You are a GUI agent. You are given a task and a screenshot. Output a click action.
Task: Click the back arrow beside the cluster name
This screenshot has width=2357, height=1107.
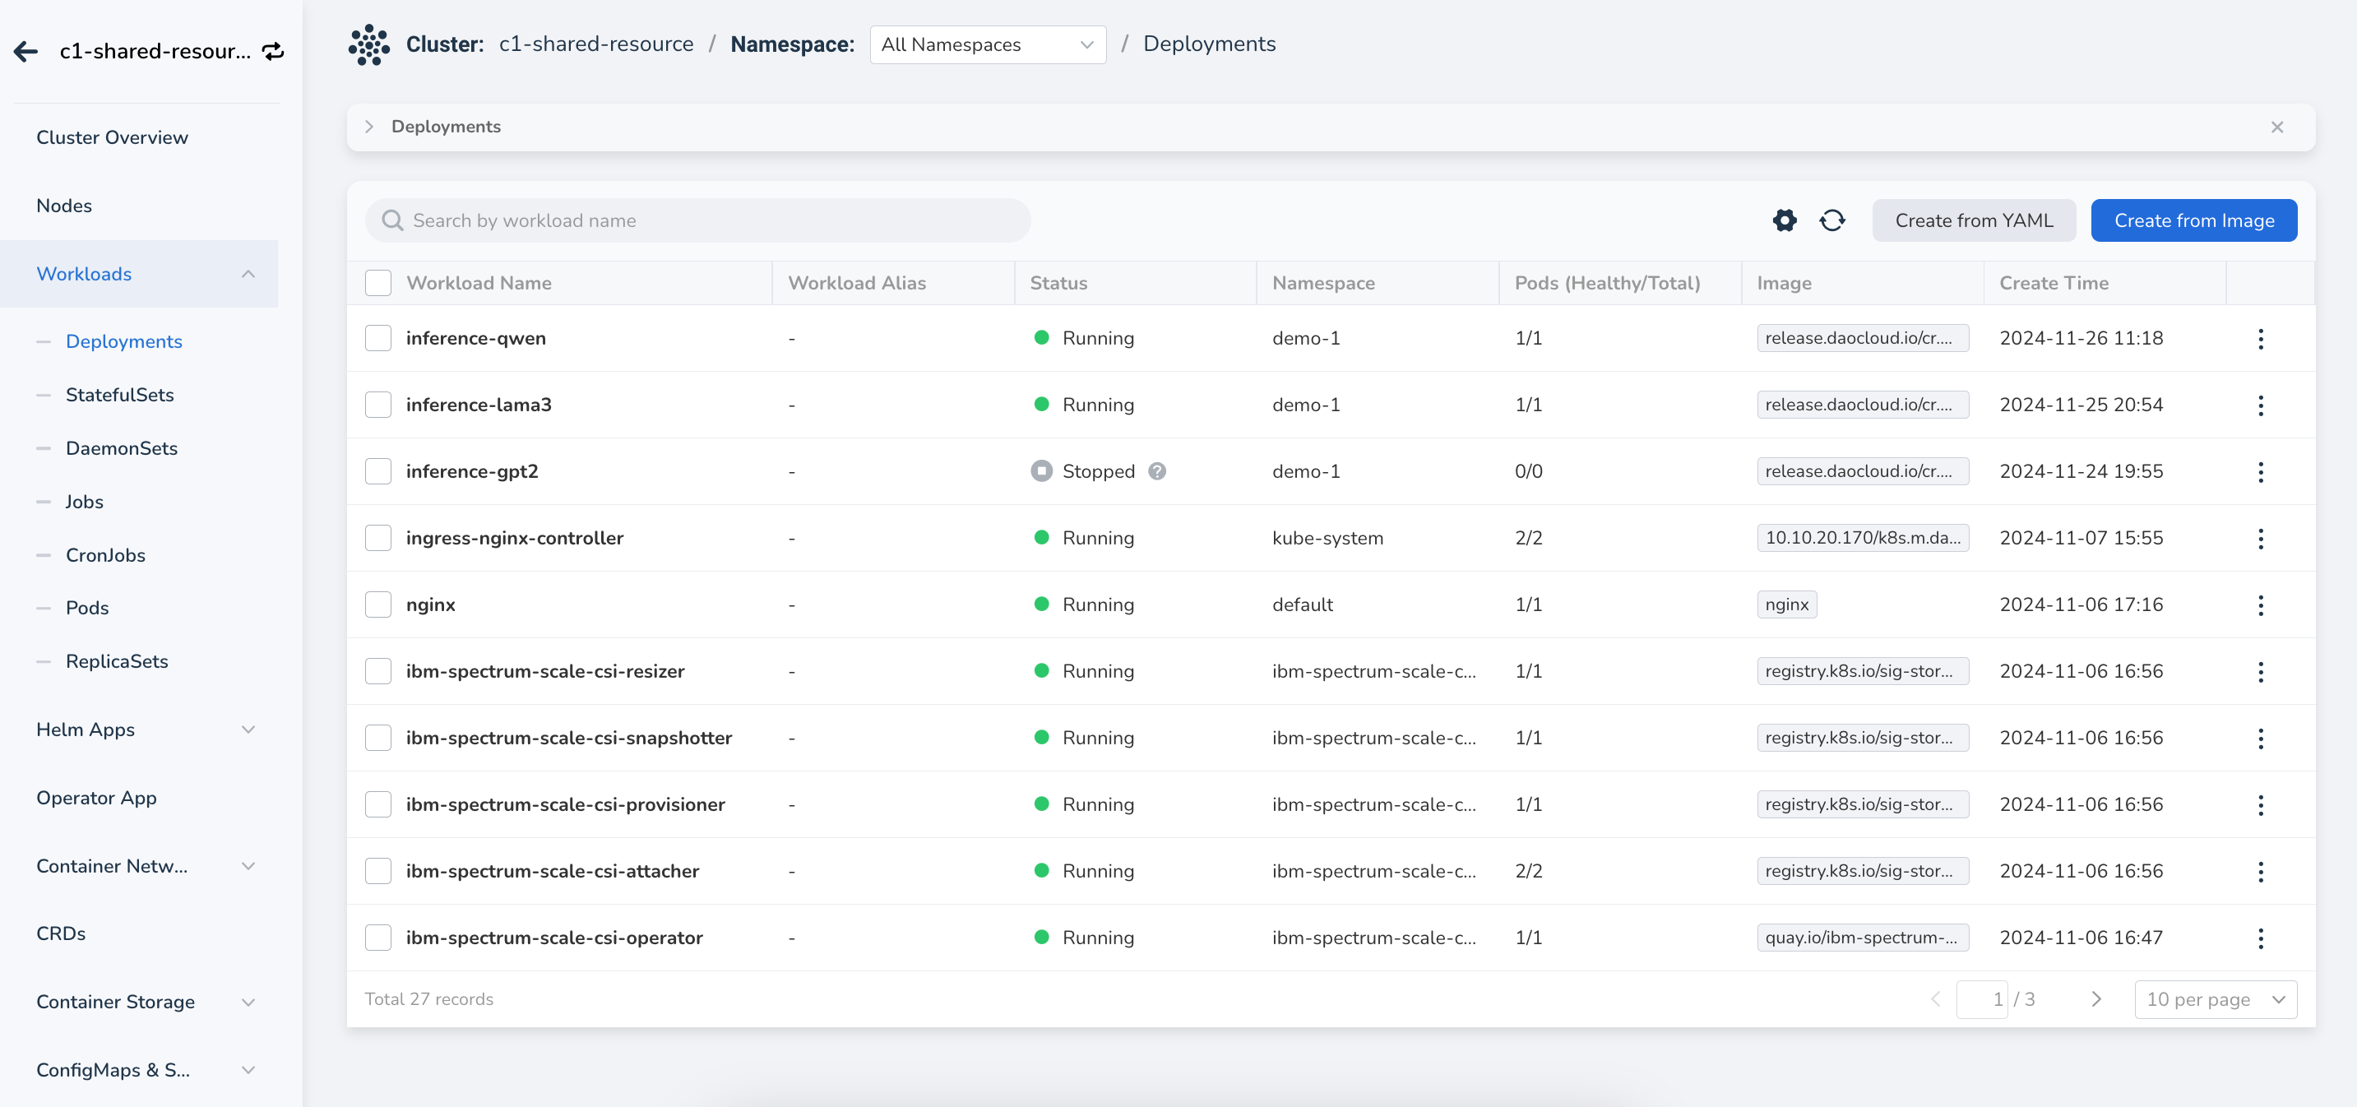click(x=25, y=51)
